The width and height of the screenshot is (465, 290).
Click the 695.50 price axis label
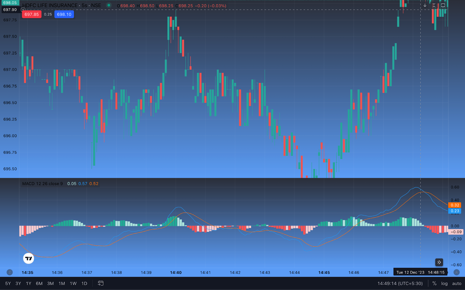click(x=10, y=169)
